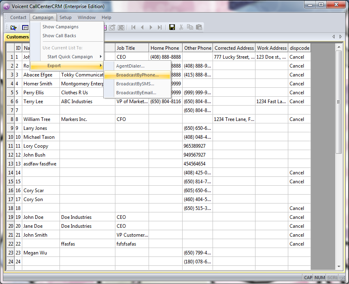349x284 pixels.
Task: Click the '454564654' other phone cell
Action: coord(198,164)
